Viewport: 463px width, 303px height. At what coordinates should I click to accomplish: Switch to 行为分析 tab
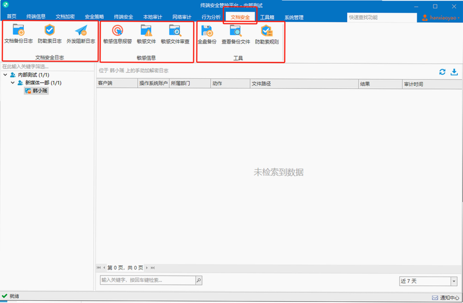211,17
